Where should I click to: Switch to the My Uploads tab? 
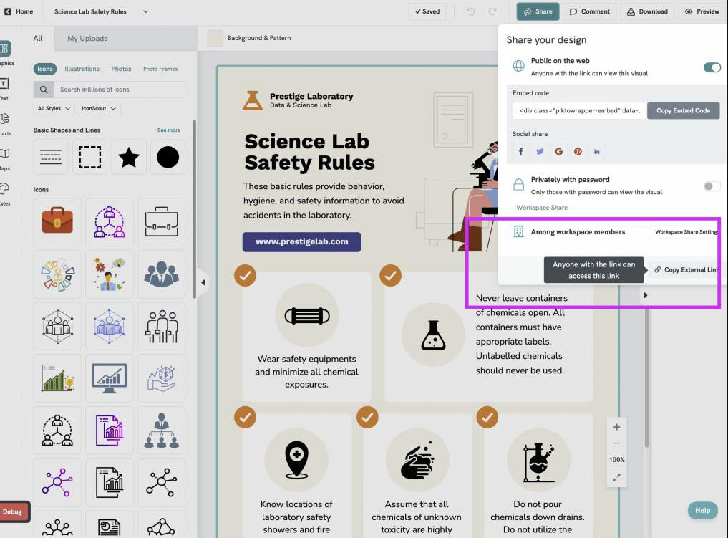point(87,39)
